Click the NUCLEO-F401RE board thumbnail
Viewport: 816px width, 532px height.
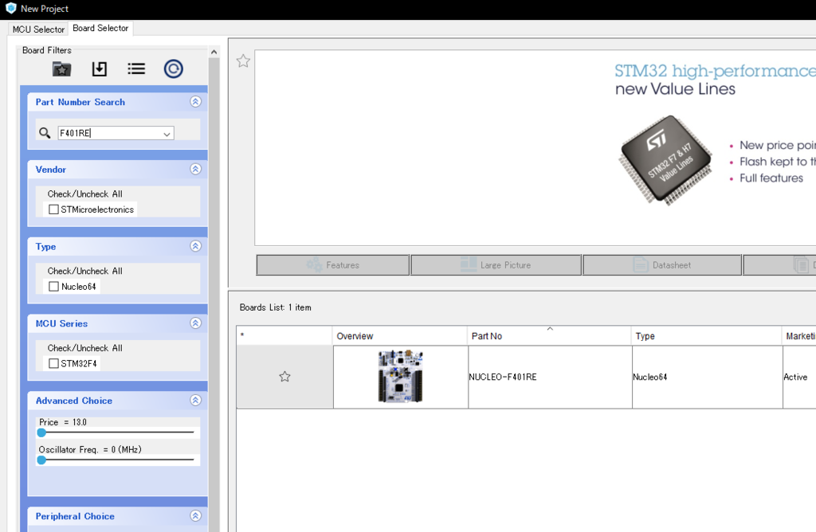[400, 377]
